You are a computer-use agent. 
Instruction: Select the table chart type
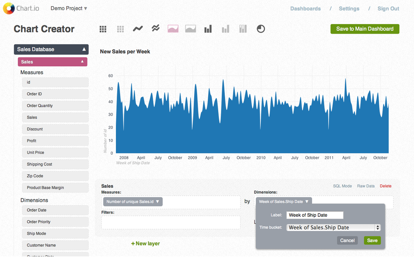(103, 29)
